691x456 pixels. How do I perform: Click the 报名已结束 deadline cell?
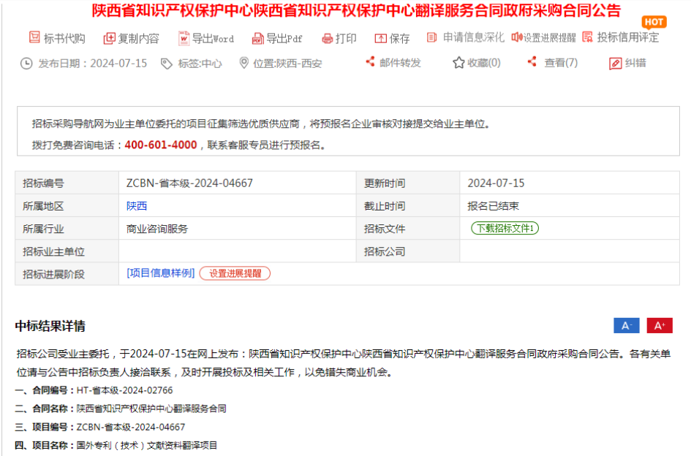(570, 206)
